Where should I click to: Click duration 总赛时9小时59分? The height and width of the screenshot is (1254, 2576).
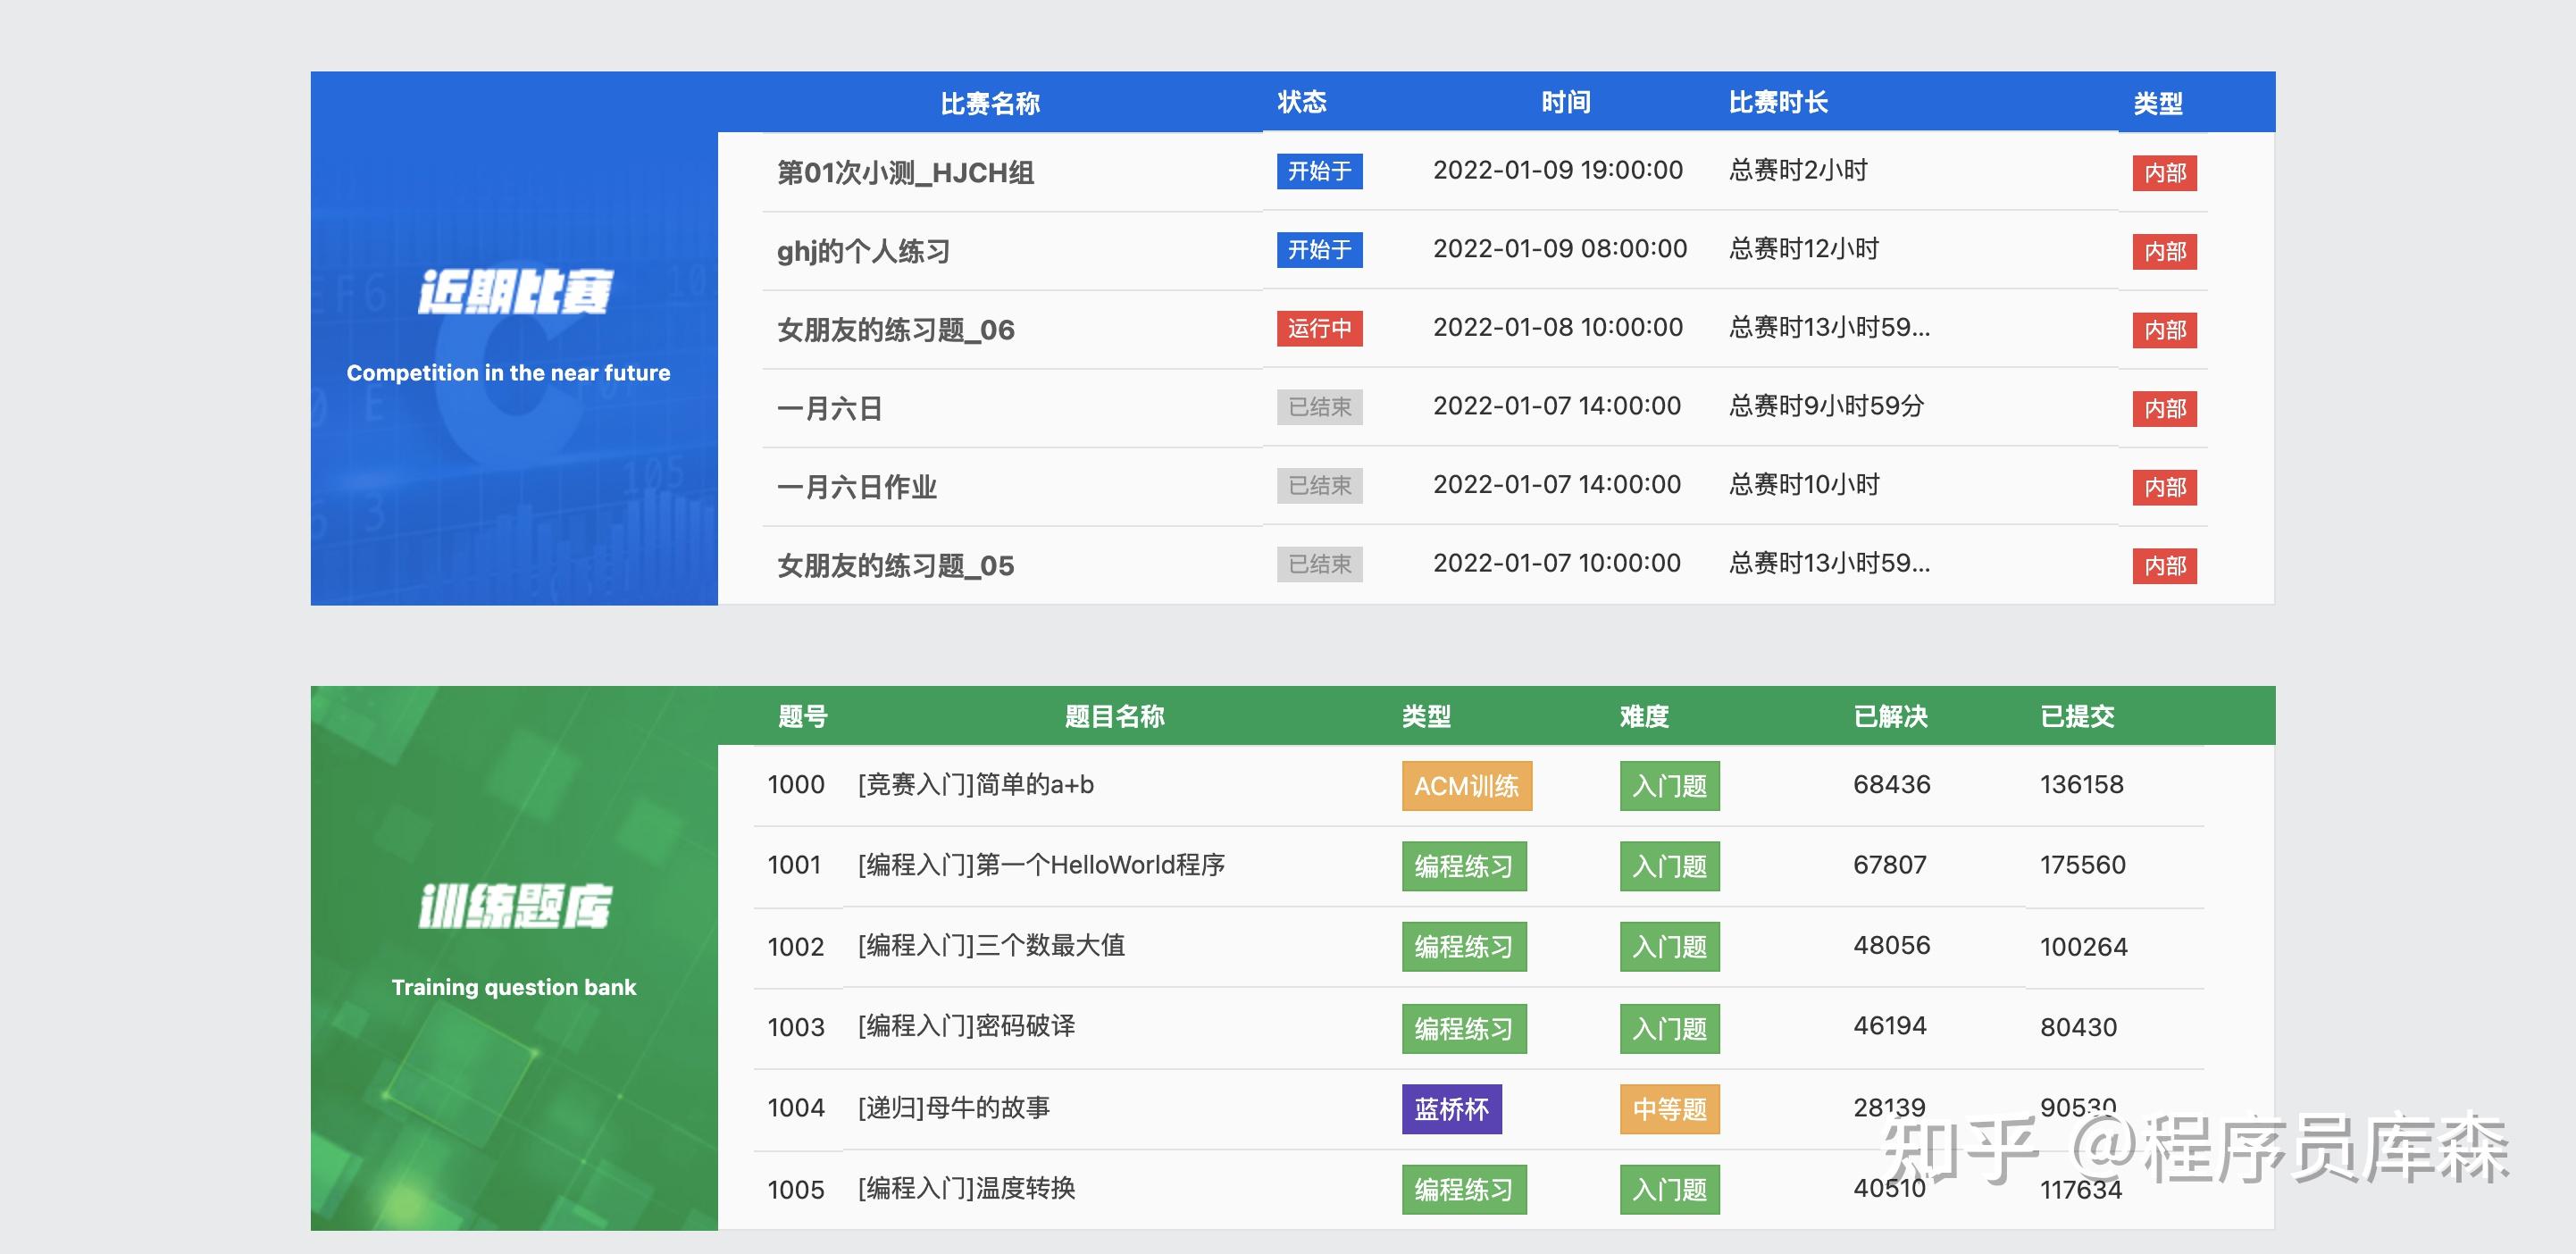(x=1826, y=406)
